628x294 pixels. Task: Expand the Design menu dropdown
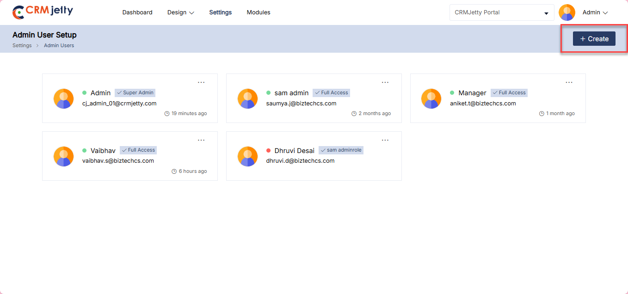(x=180, y=12)
